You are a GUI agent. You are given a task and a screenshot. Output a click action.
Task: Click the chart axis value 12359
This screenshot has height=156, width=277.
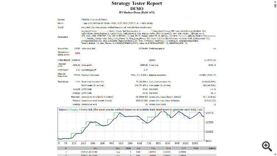pyautogui.click(x=209, y=122)
